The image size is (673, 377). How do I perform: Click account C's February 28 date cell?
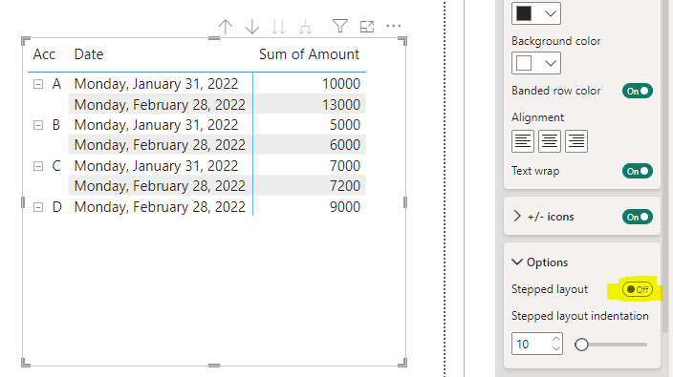(160, 186)
